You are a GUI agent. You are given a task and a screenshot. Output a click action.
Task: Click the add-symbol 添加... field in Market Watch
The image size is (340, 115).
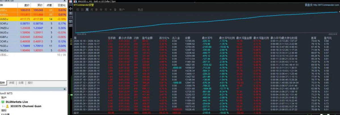[x=4, y=55]
